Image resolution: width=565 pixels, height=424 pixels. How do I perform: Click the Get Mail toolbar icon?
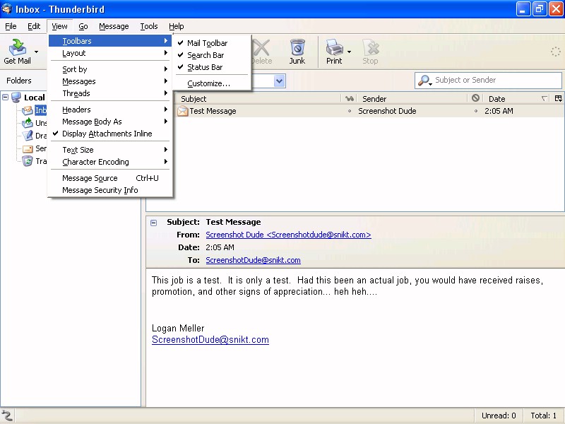click(x=17, y=47)
